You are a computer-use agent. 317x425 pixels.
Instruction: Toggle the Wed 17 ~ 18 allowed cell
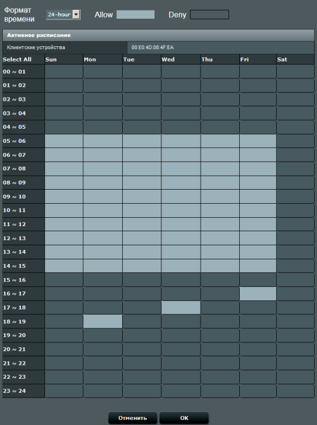point(181,308)
